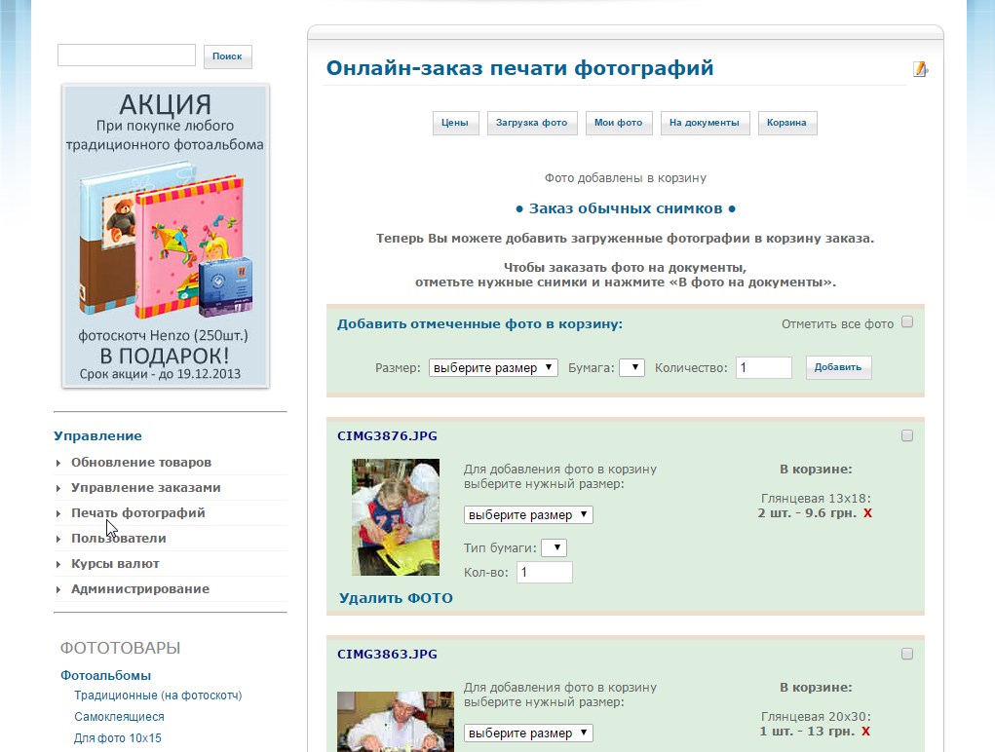995x752 pixels.
Task: Remove Глянцевая 20x30 item with red X
Action: pyautogui.click(x=865, y=731)
